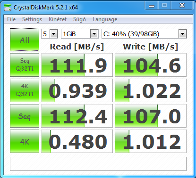This screenshot has width=196, height=178.
Task: Click the 4K read value 0.480
Action: tap(77, 141)
